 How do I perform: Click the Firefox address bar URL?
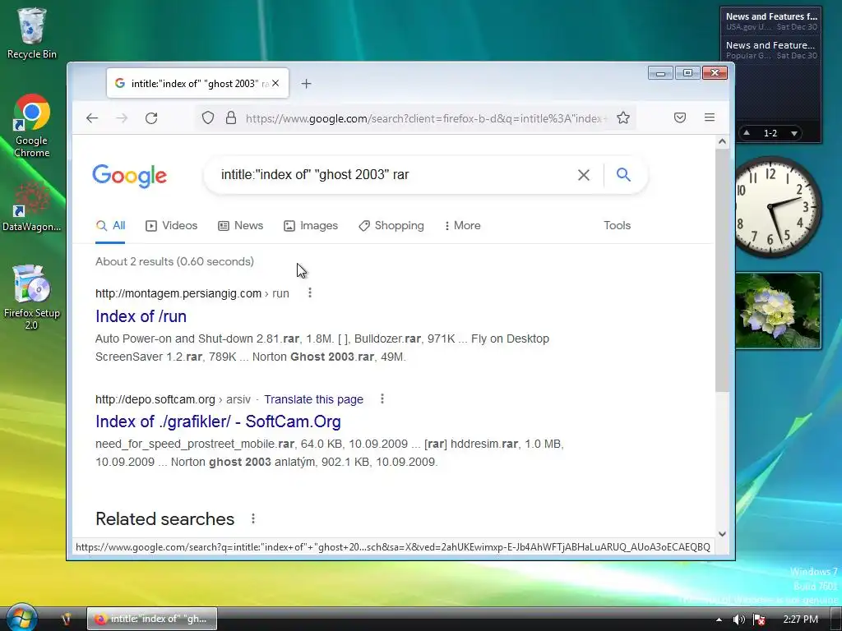pos(427,118)
